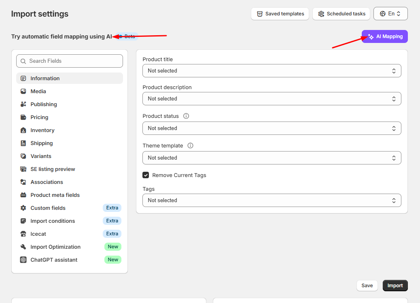The width and height of the screenshot is (420, 303).
Task: Click the Pricing wallet icon
Action: point(23,117)
